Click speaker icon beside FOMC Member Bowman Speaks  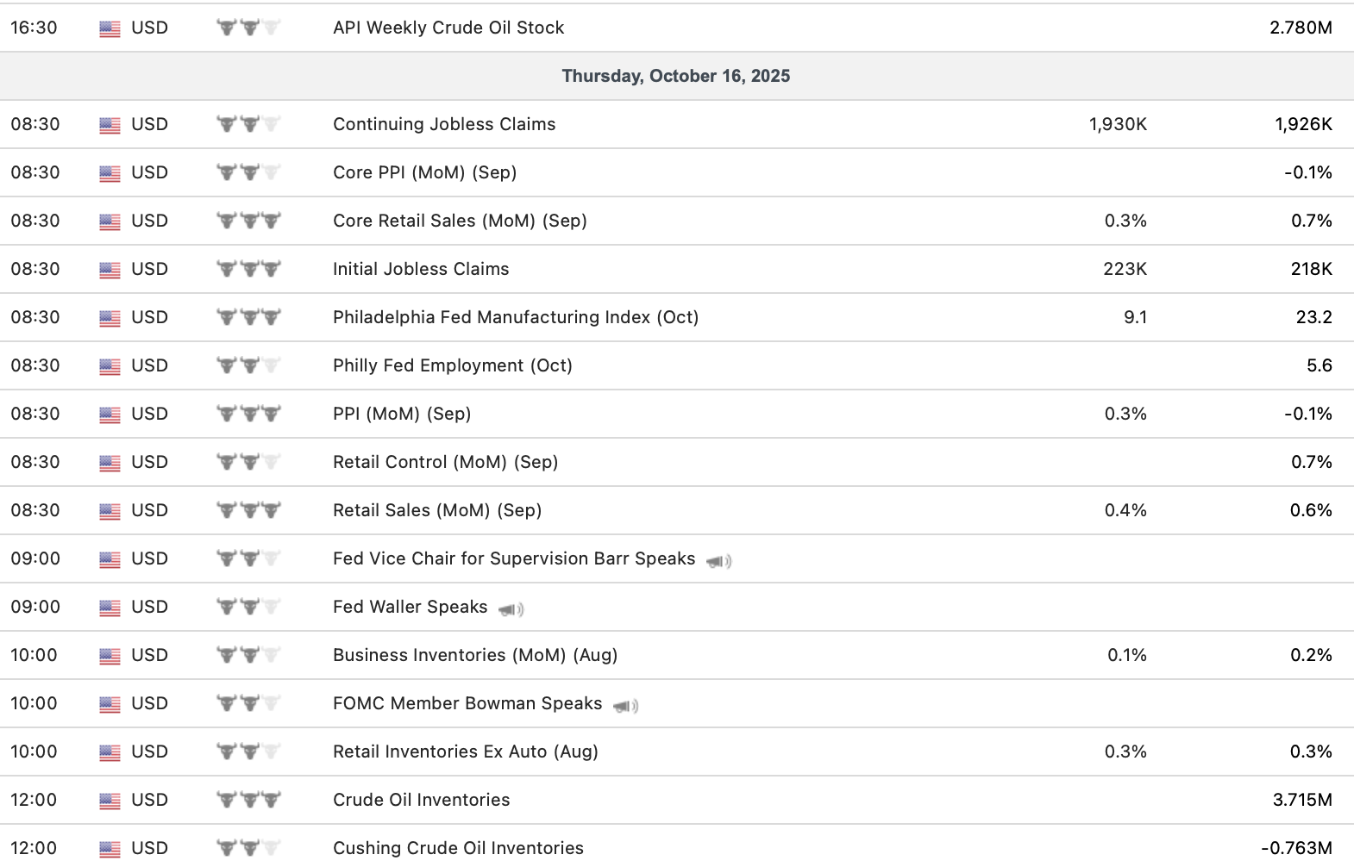625,706
